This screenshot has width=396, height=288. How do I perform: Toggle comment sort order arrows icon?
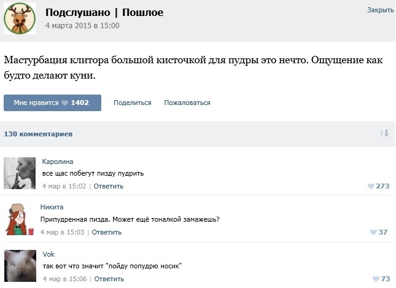point(384,133)
